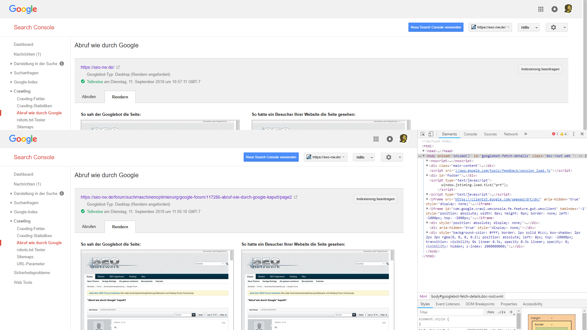Image resolution: width=587 pixels, height=330 pixels.
Task: Click Indexierung beantragen in lower window
Action: click(375, 199)
